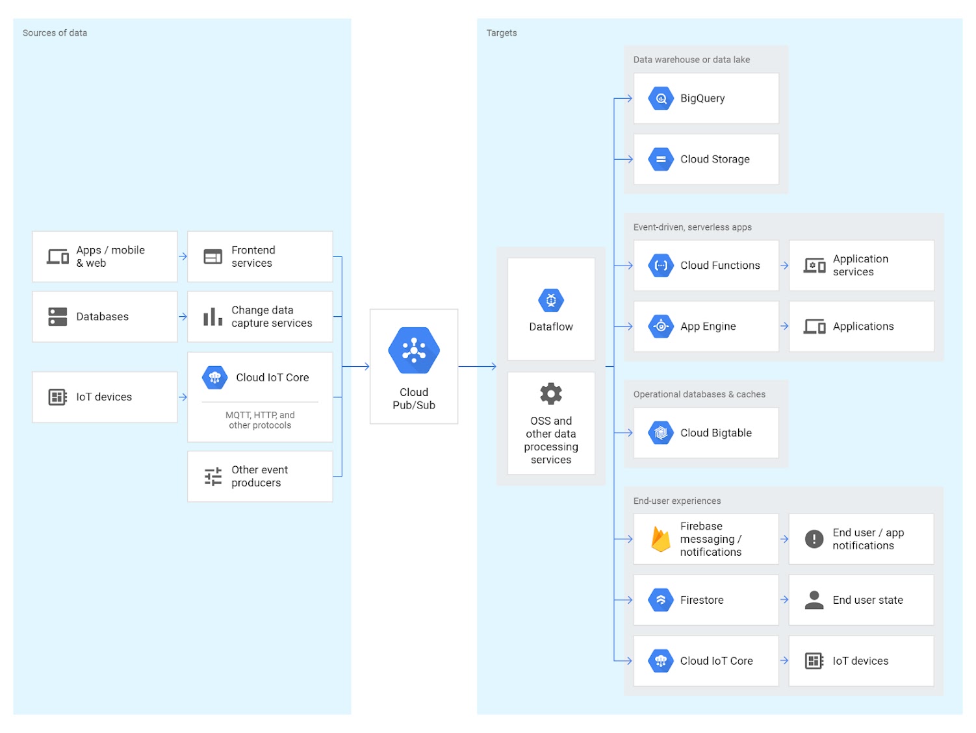Click the Frontend services window icon
The width and height of the screenshot is (976, 733).
213,257
